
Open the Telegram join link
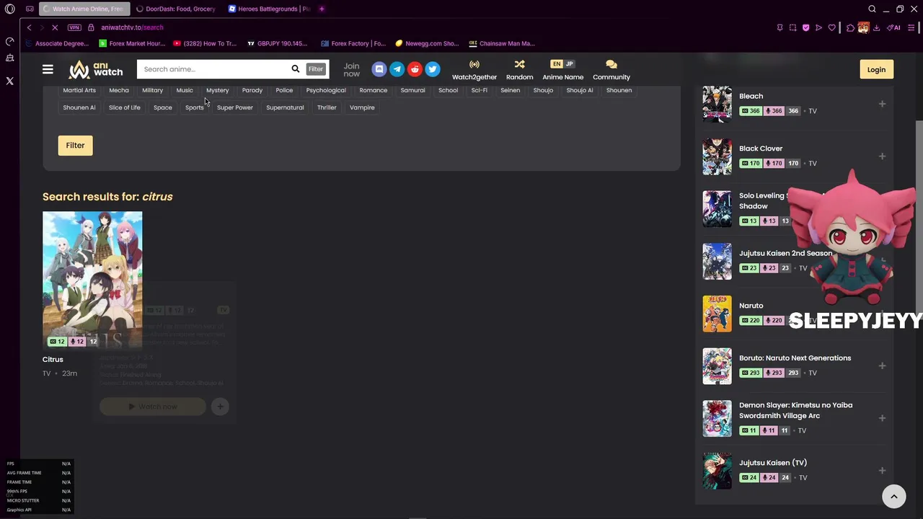pos(397,69)
